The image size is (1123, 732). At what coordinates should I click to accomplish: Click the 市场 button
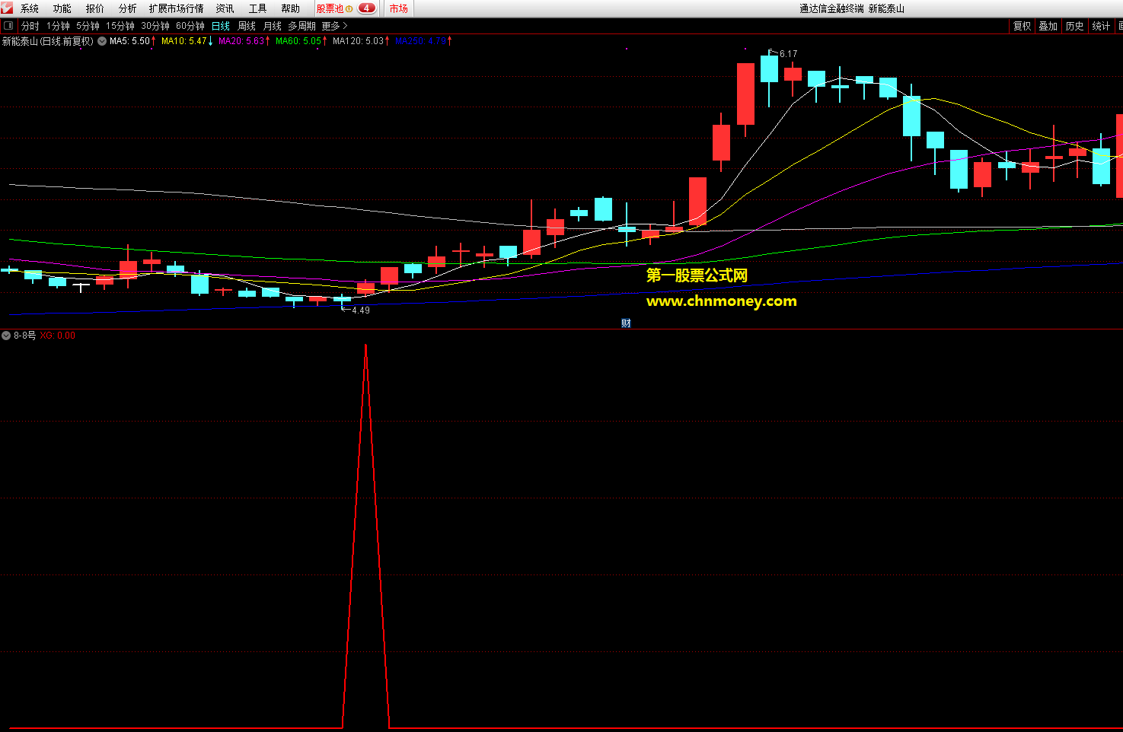[x=399, y=8]
